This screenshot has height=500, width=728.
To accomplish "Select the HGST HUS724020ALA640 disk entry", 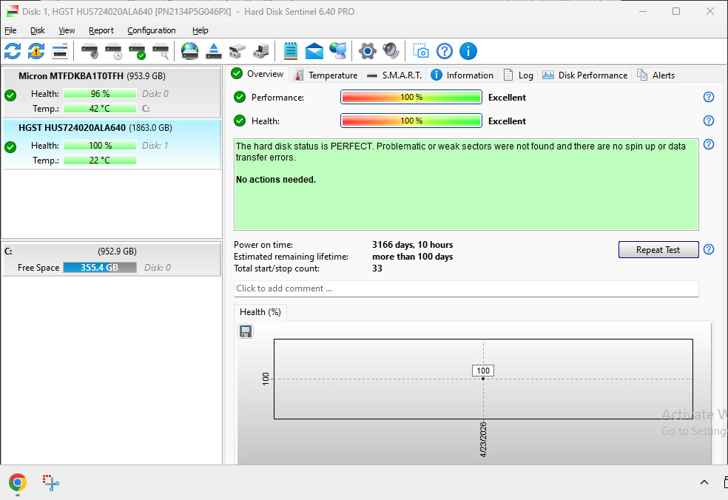I will pos(112,144).
